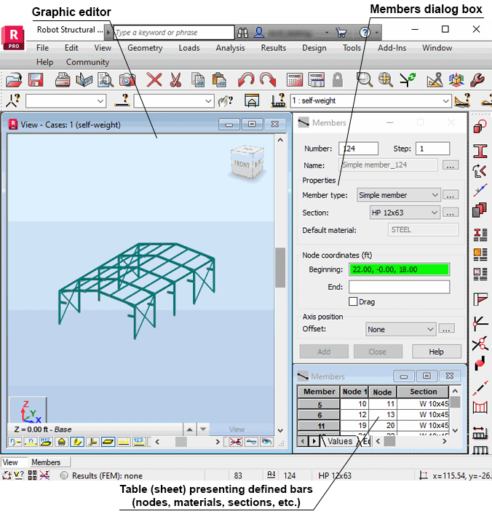Open the Member type dropdown

pos(398,195)
